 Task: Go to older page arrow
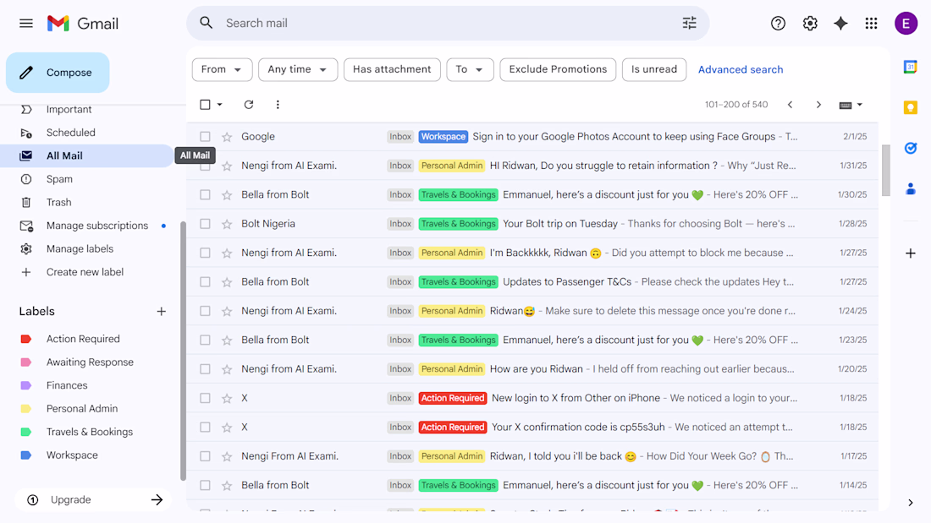(818, 105)
